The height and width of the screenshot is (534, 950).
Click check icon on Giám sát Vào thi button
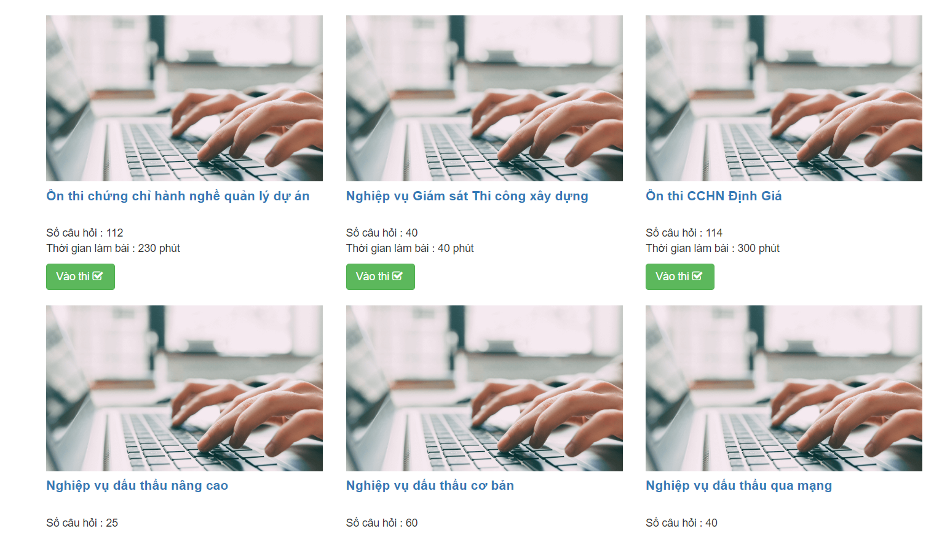click(x=398, y=277)
